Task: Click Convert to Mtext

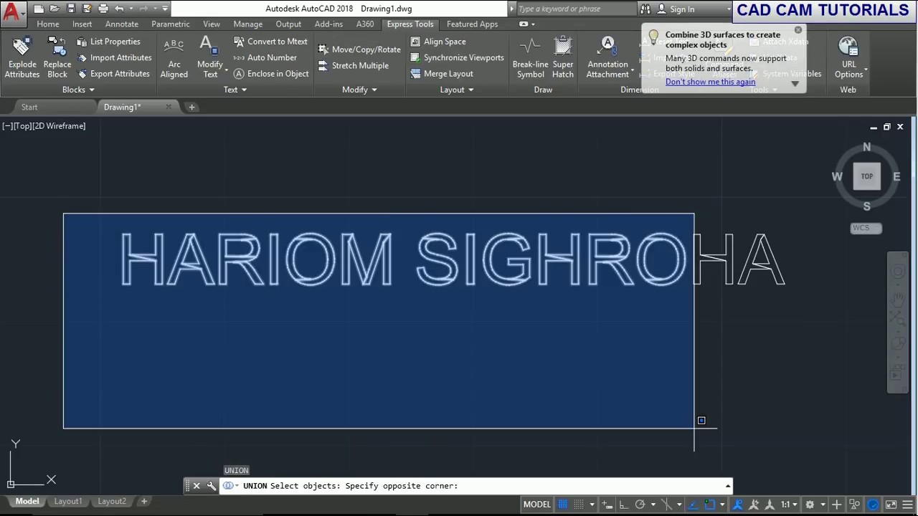Action: point(270,42)
